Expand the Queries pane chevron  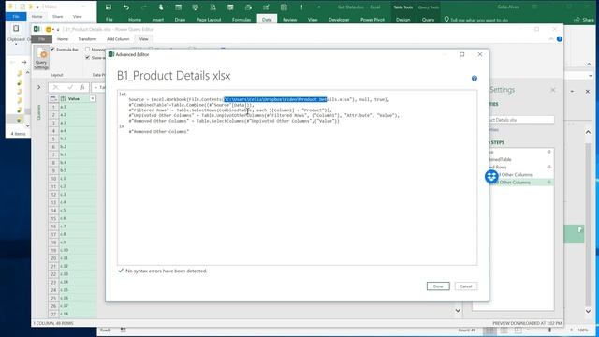click(39, 87)
